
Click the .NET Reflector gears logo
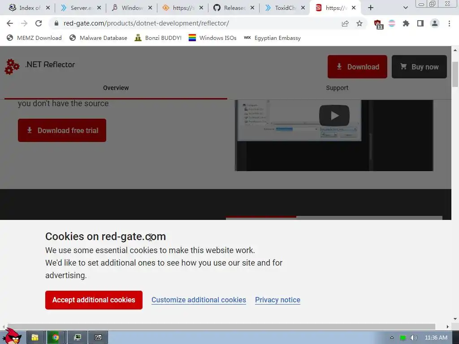coord(12,67)
